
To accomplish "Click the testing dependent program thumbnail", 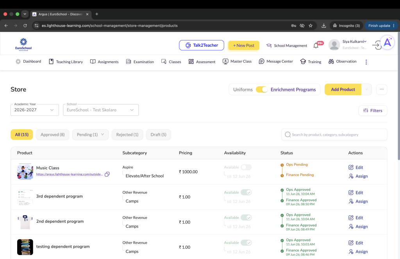I will [x=25, y=247].
